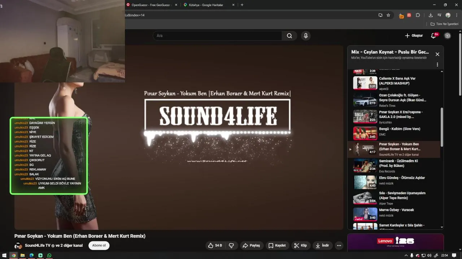Click the Klip scissors button
Viewport: 462px width, 259px height.
pyautogui.click(x=300, y=245)
